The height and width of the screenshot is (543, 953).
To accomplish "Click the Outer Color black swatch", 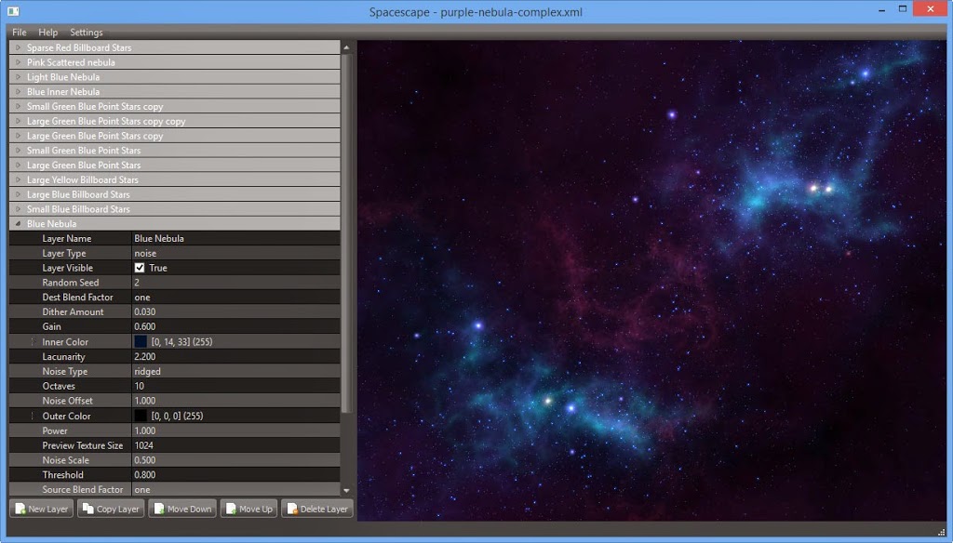I will click(x=141, y=416).
